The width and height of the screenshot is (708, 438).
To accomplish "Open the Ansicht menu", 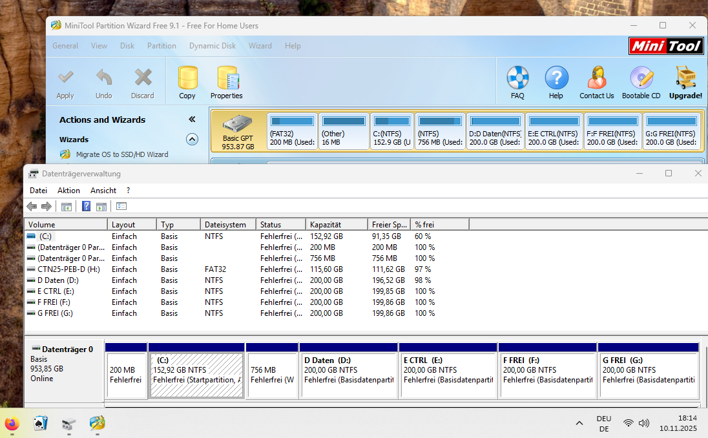I will click(x=103, y=191).
